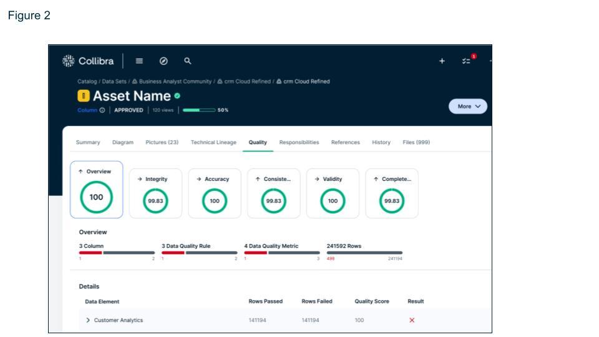Click the 4 Data Quality Metric bar

(x=282, y=253)
